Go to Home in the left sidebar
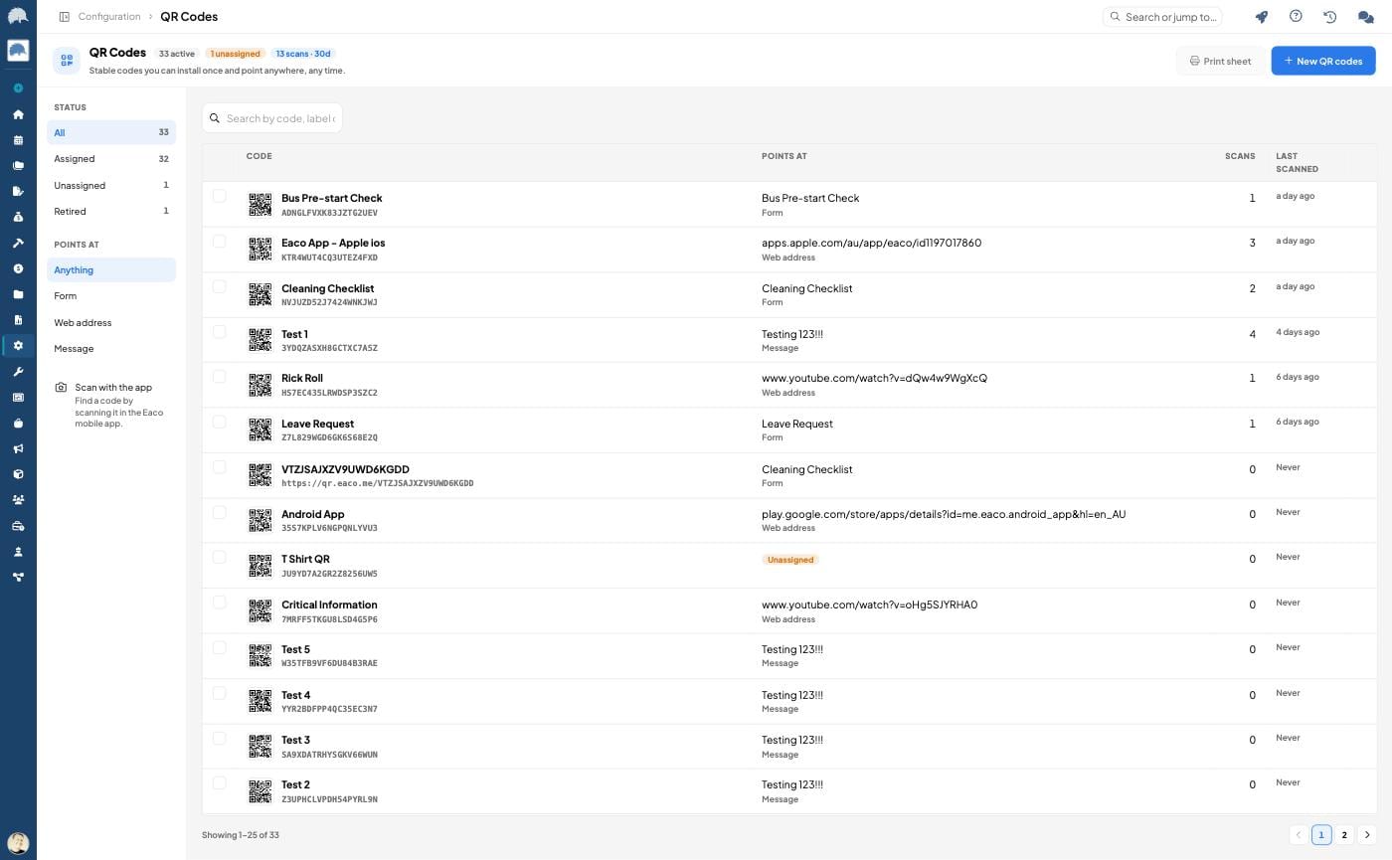This screenshot has height=860, width=1392. [18, 114]
